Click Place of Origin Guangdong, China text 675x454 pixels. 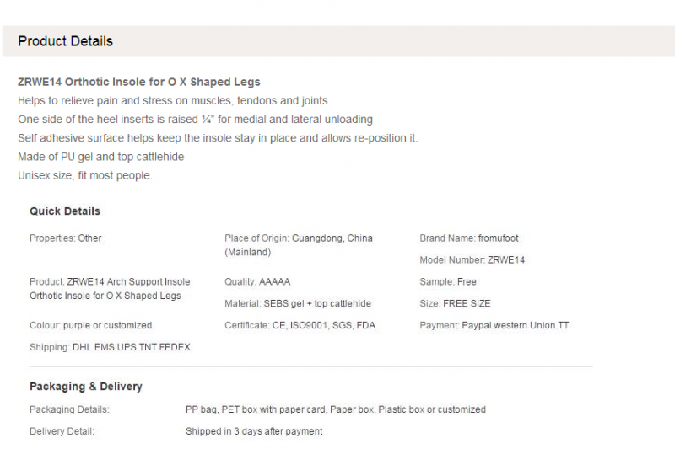299,245
